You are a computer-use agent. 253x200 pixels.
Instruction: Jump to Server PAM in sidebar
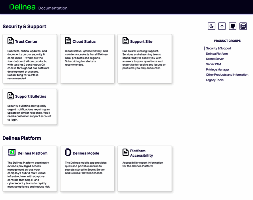213,64
